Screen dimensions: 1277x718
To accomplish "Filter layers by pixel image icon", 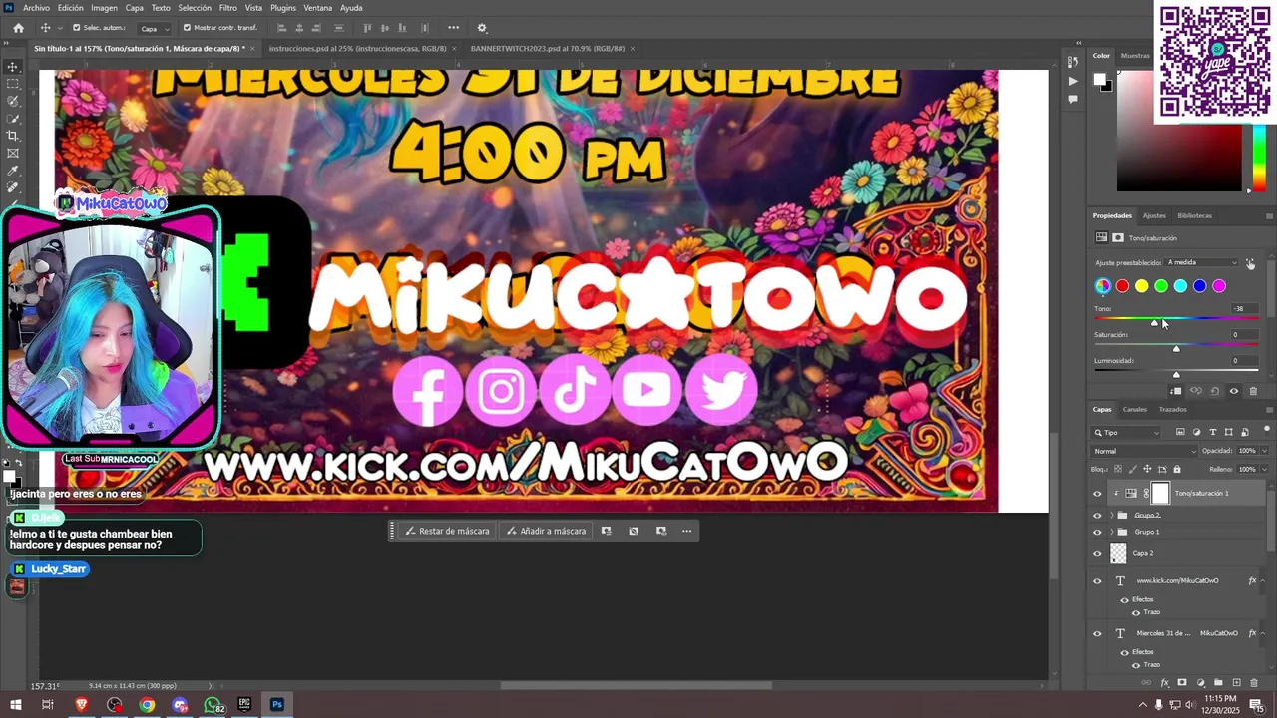I will pyautogui.click(x=1180, y=432).
